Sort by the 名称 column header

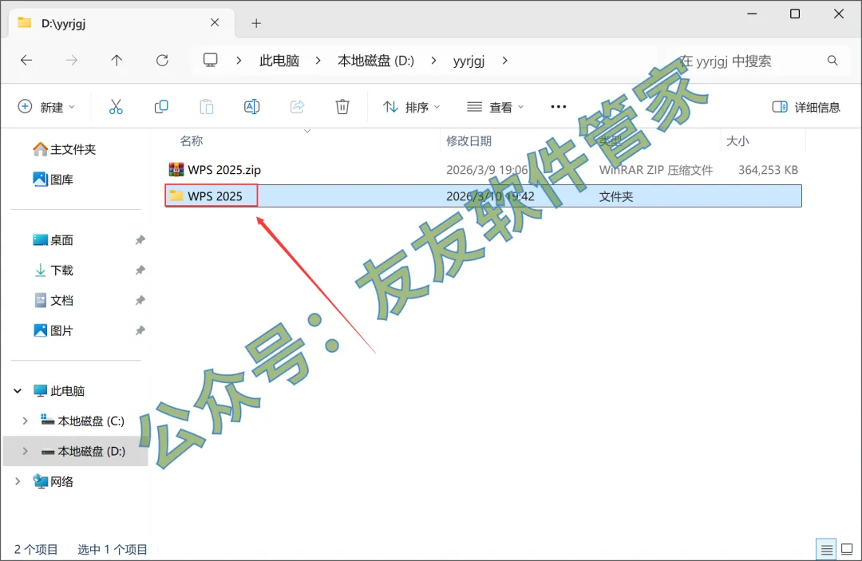pos(192,140)
